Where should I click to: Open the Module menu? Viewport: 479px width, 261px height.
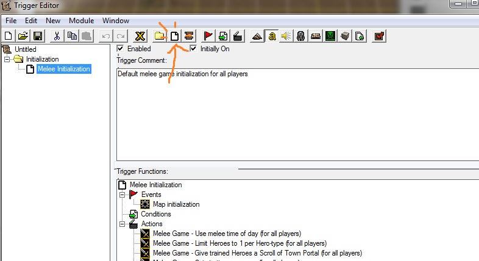(81, 21)
